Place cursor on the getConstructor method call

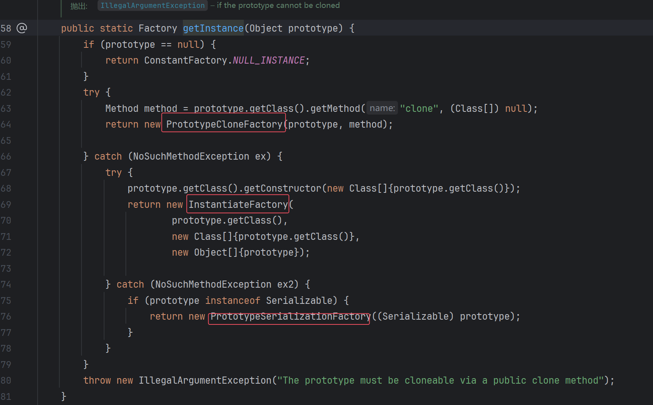(282, 188)
